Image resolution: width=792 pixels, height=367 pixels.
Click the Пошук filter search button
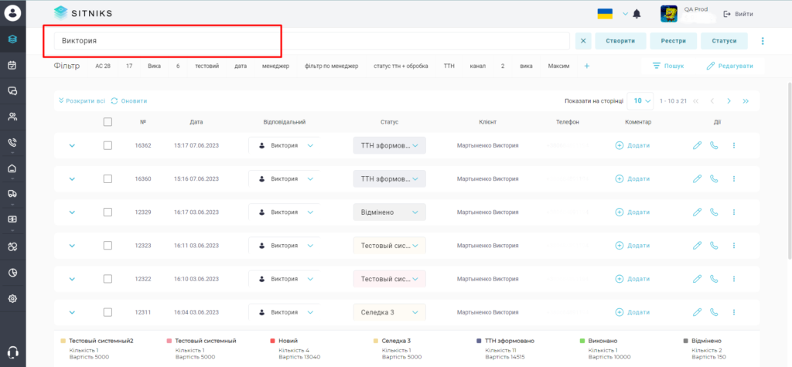[668, 66]
